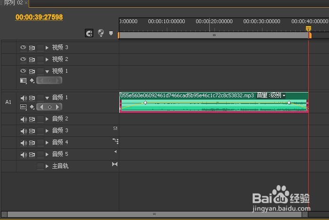This screenshot has height=220, width=329.
Task: Click the mono speaker icon on 音频 5
Action: [x=115, y=152]
